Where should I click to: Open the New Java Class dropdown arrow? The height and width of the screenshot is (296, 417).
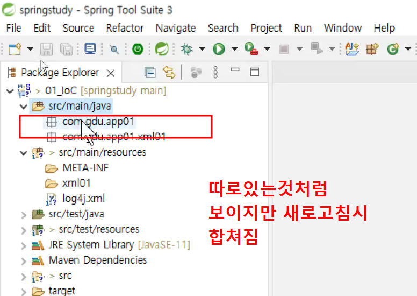pos(408,49)
